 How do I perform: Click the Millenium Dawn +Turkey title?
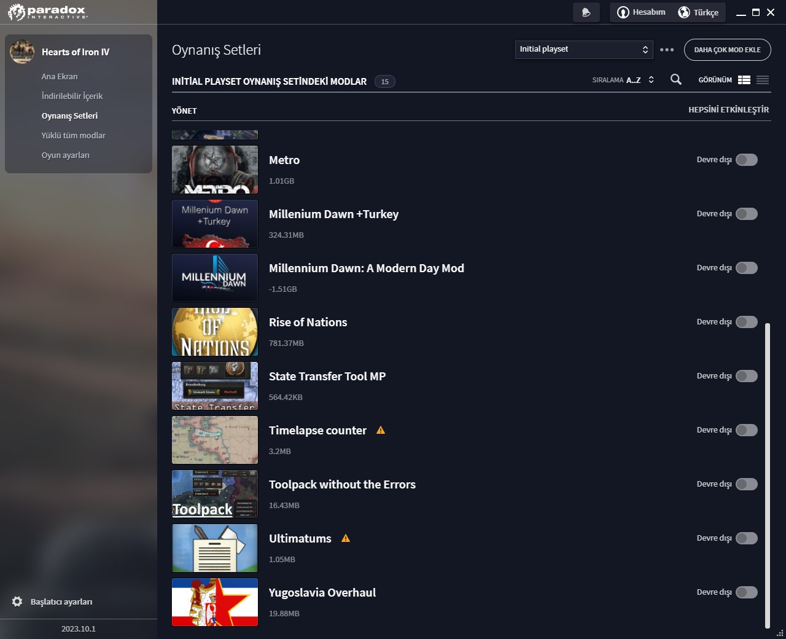[334, 214]
